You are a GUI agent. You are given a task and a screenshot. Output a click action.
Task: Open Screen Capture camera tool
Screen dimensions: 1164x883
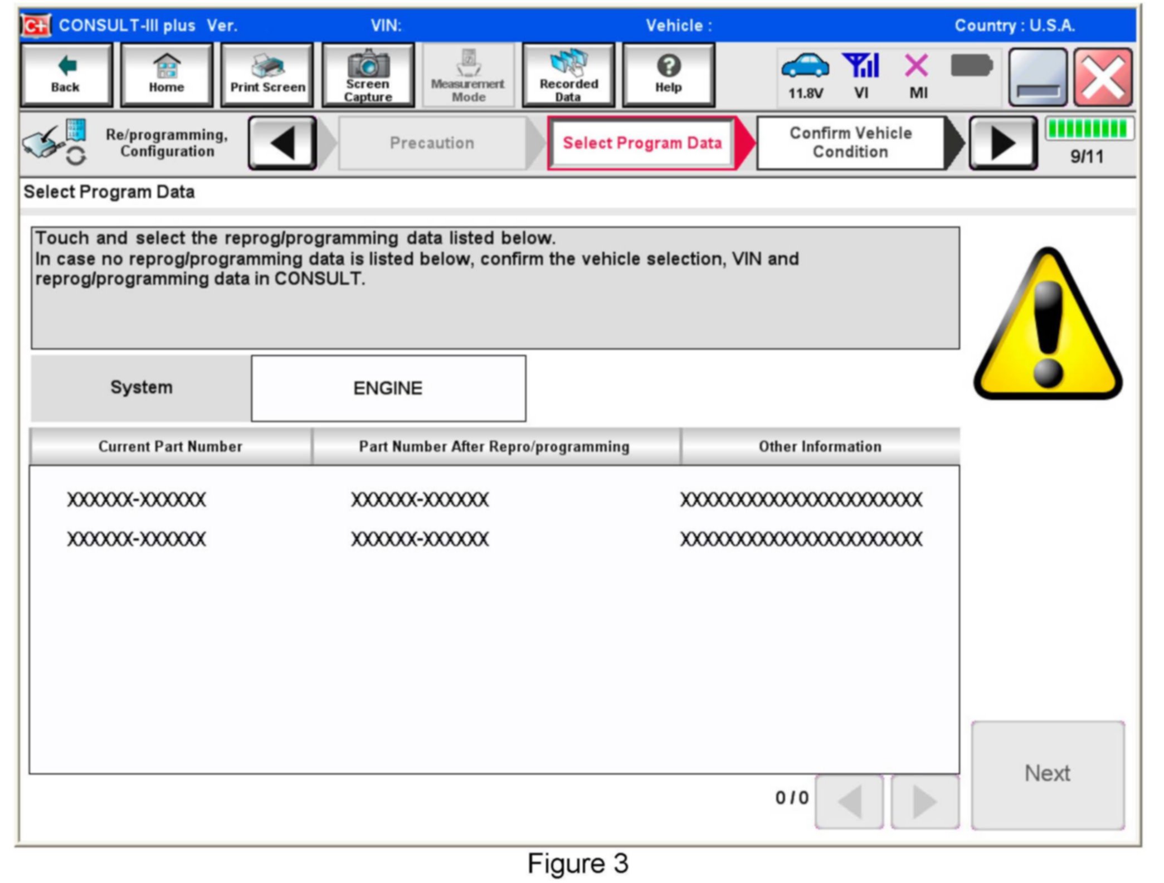(x=368, y=75)
